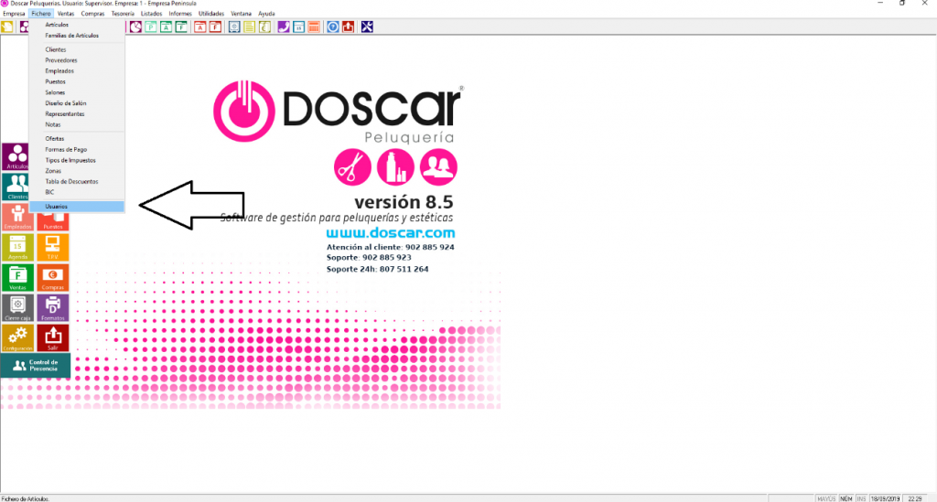Image resolution: width=937 pixels, height=502 pixels.
Task: Open the Puestos sidebar tile
Action: pos(52,219)
